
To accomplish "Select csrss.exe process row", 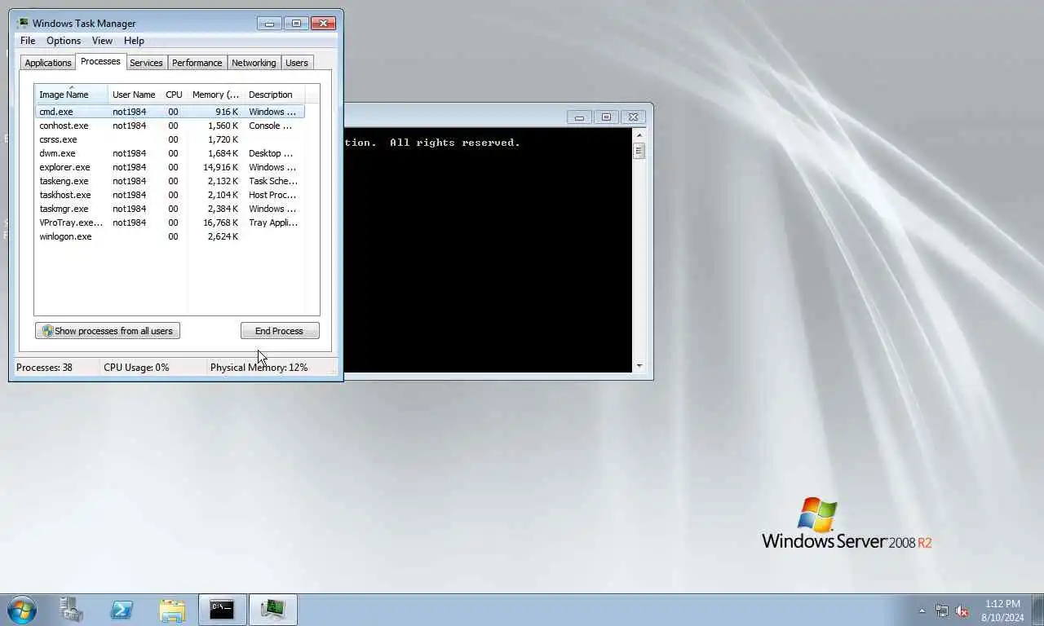I will (170, 139).
